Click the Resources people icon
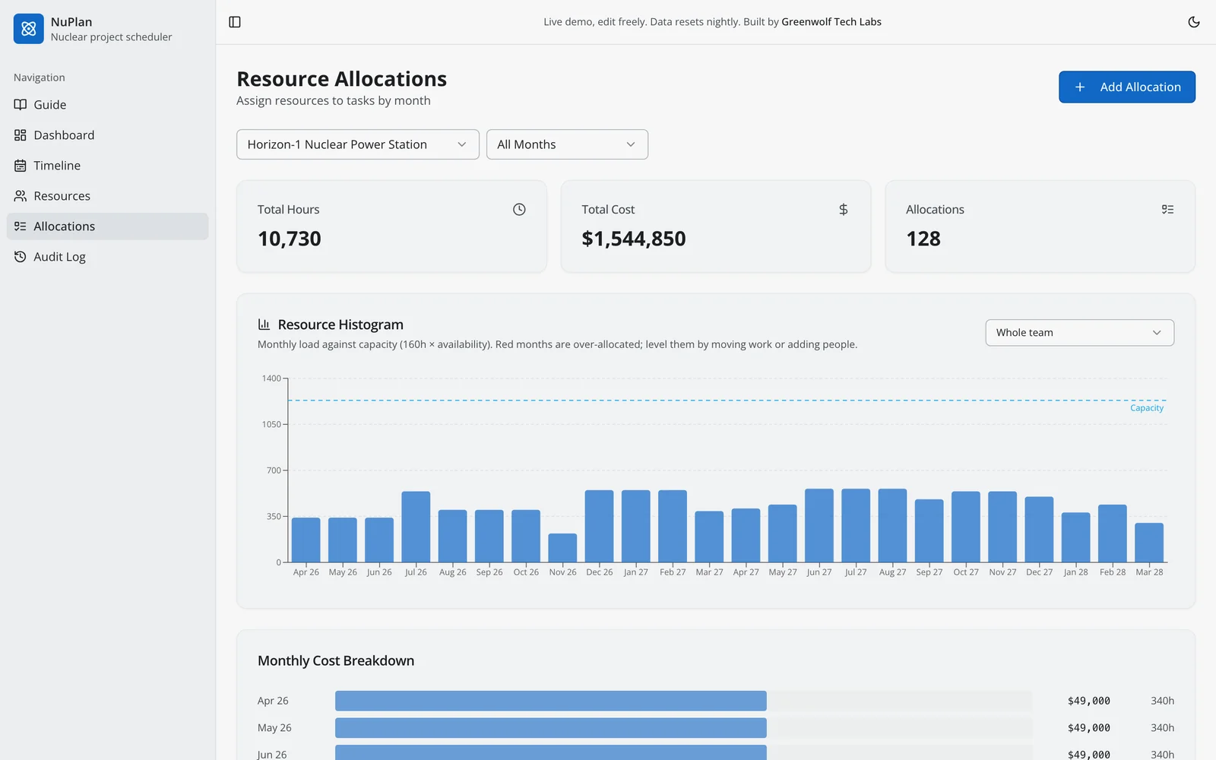 (x=21, y=196)
